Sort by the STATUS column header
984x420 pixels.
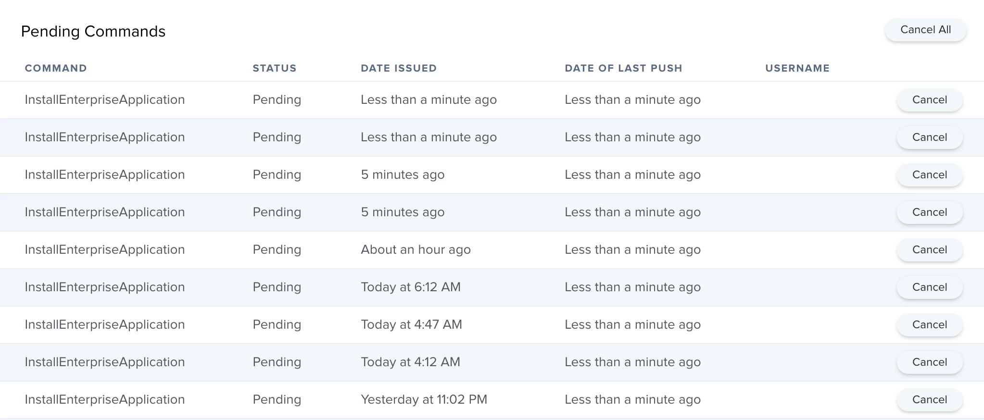pos(275,68)
